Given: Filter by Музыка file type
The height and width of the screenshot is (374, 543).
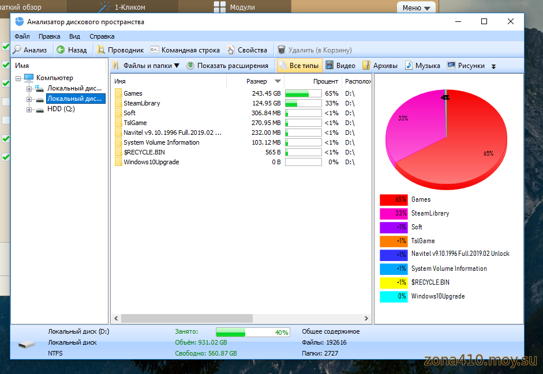Looking at the screenshot, I should pyautogui.click(x=422, y=66).
